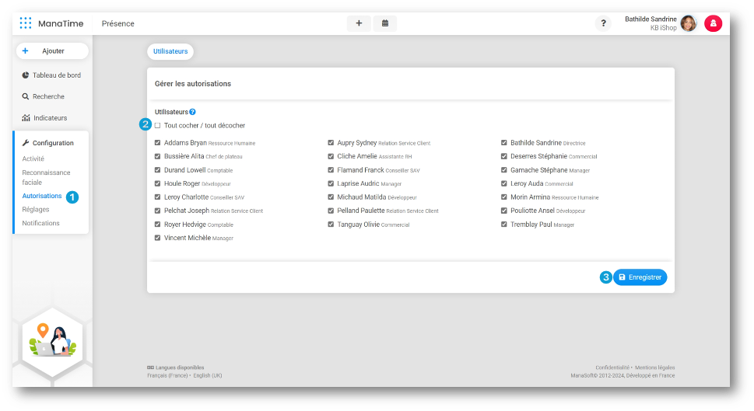
Task: Click the red notification icon button
Action: [x=713, y=23]
